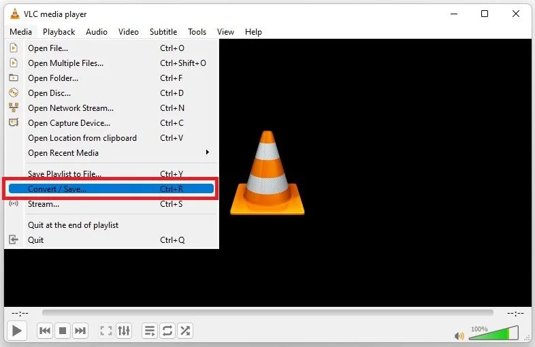Click the VLC cone title bar icon
This screenshot has width=535, height=347.
(14, 14)
